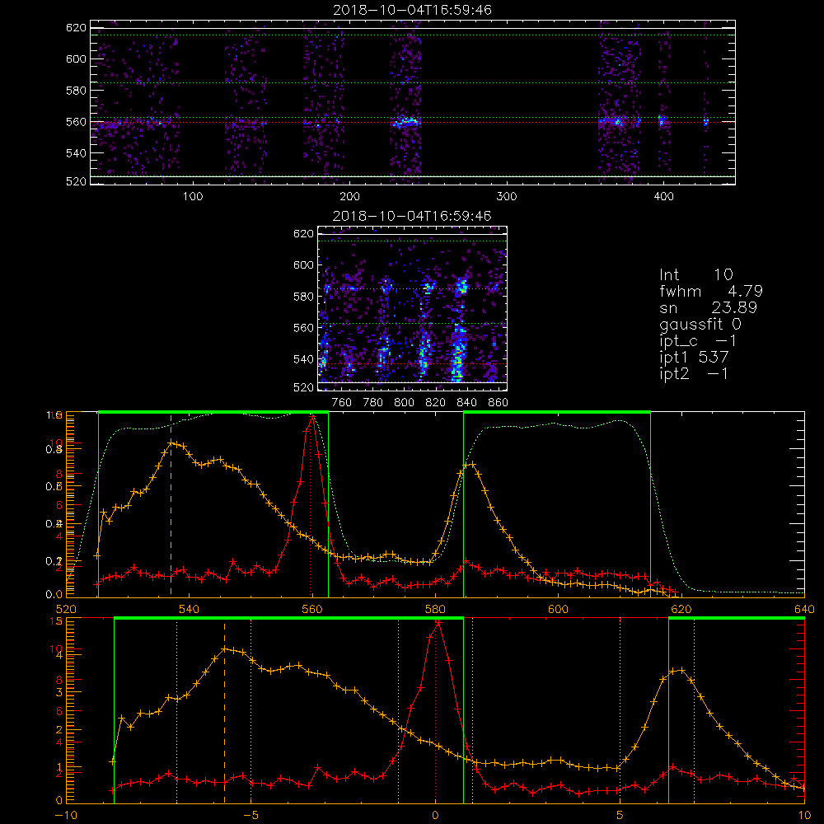
Task: Click the 'ipt1 537' parameter text
Action: point(694,358)
